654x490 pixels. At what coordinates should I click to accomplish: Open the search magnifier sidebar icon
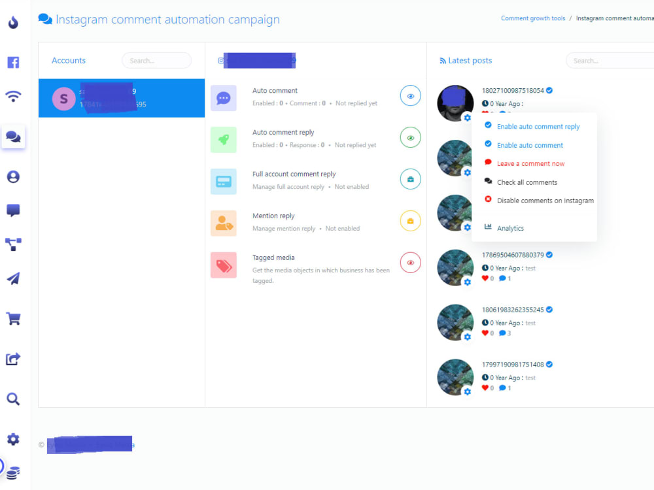click(13, 399)
